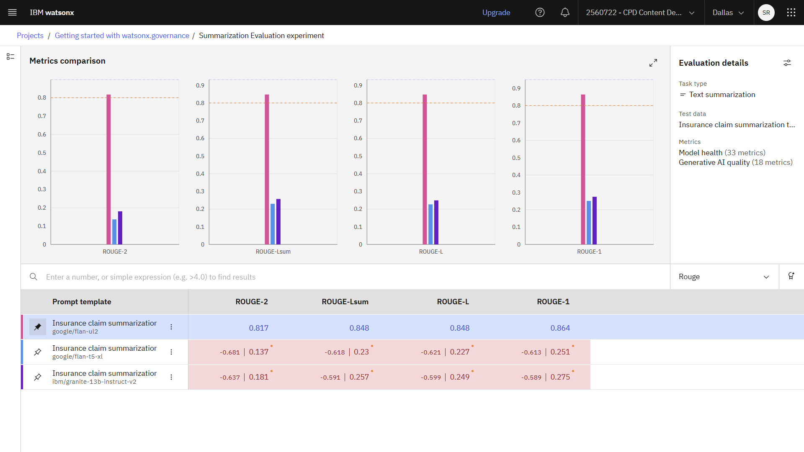Click the three-dot menu icon for granite-13b row
Image resolution: width=804 pixels, height=452 pixels.
coord(172,377)
